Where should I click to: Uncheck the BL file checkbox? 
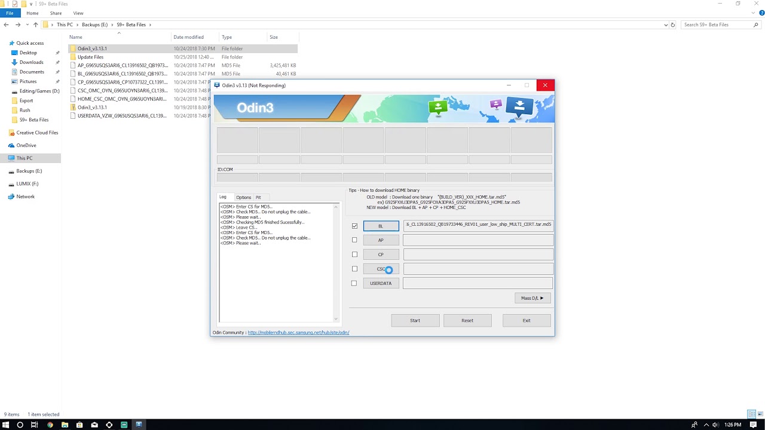pos(354,226)
